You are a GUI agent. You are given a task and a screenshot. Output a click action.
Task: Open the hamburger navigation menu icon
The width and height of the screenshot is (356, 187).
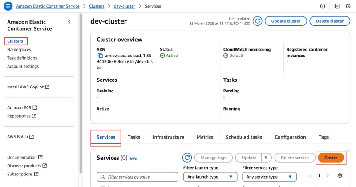[x=8, y=6]
